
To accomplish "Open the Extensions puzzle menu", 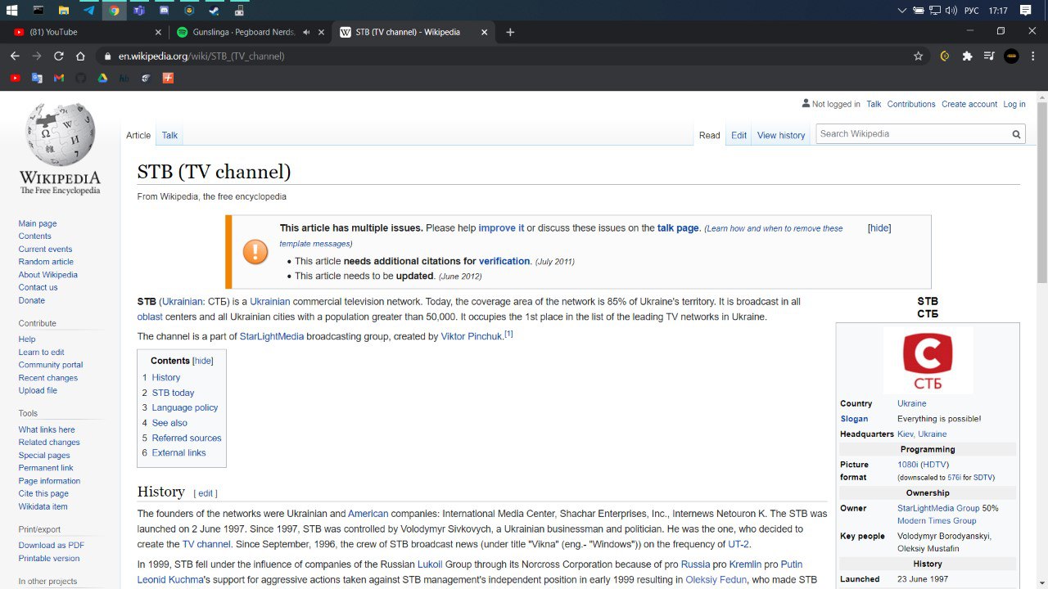I will tap(967, 56).
